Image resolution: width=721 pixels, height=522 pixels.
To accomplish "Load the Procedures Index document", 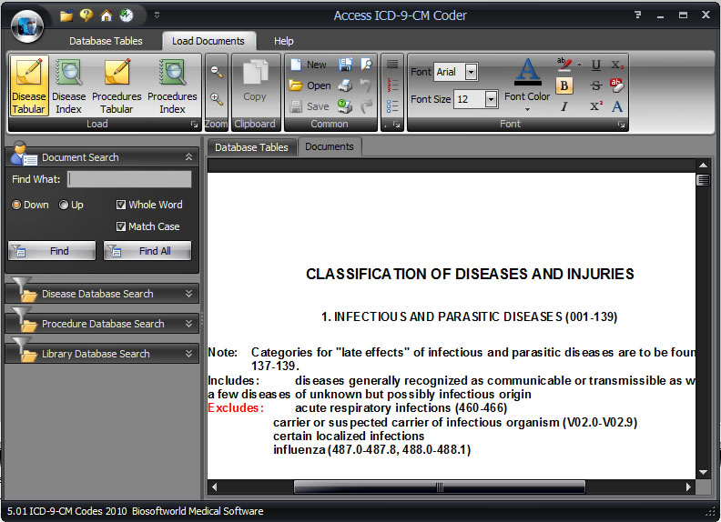I will 172,85.
